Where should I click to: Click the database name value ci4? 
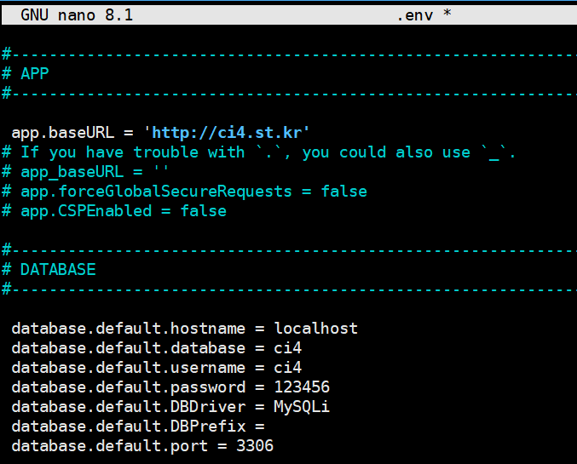[288, 348]
